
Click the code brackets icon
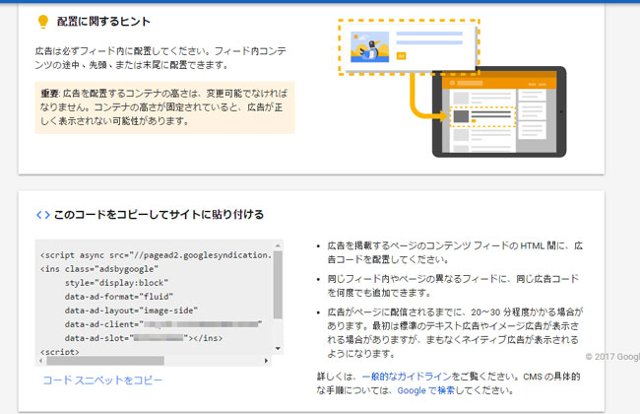(43, 215)
